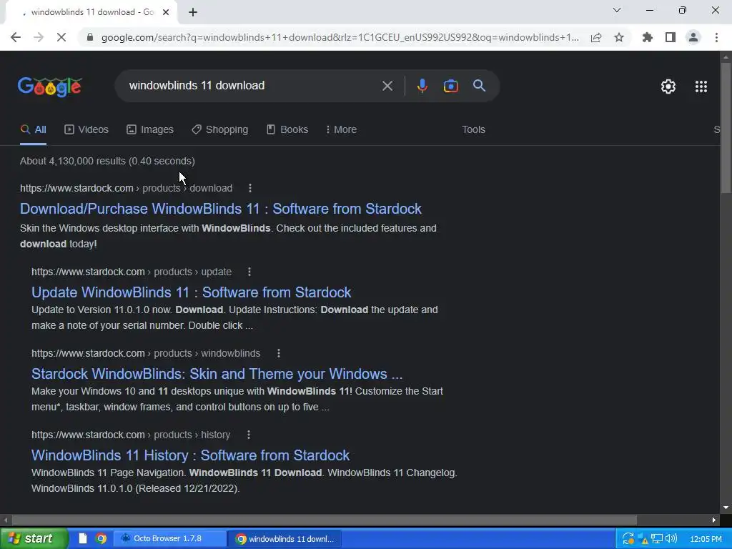Open search Tools
The image size is (732, 549).
[x=473, y=130]
